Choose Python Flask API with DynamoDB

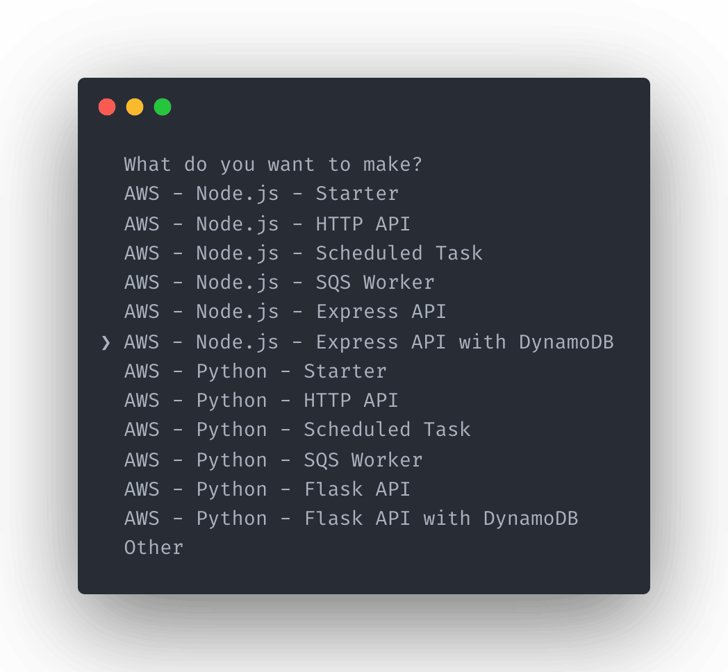point(351,519)
